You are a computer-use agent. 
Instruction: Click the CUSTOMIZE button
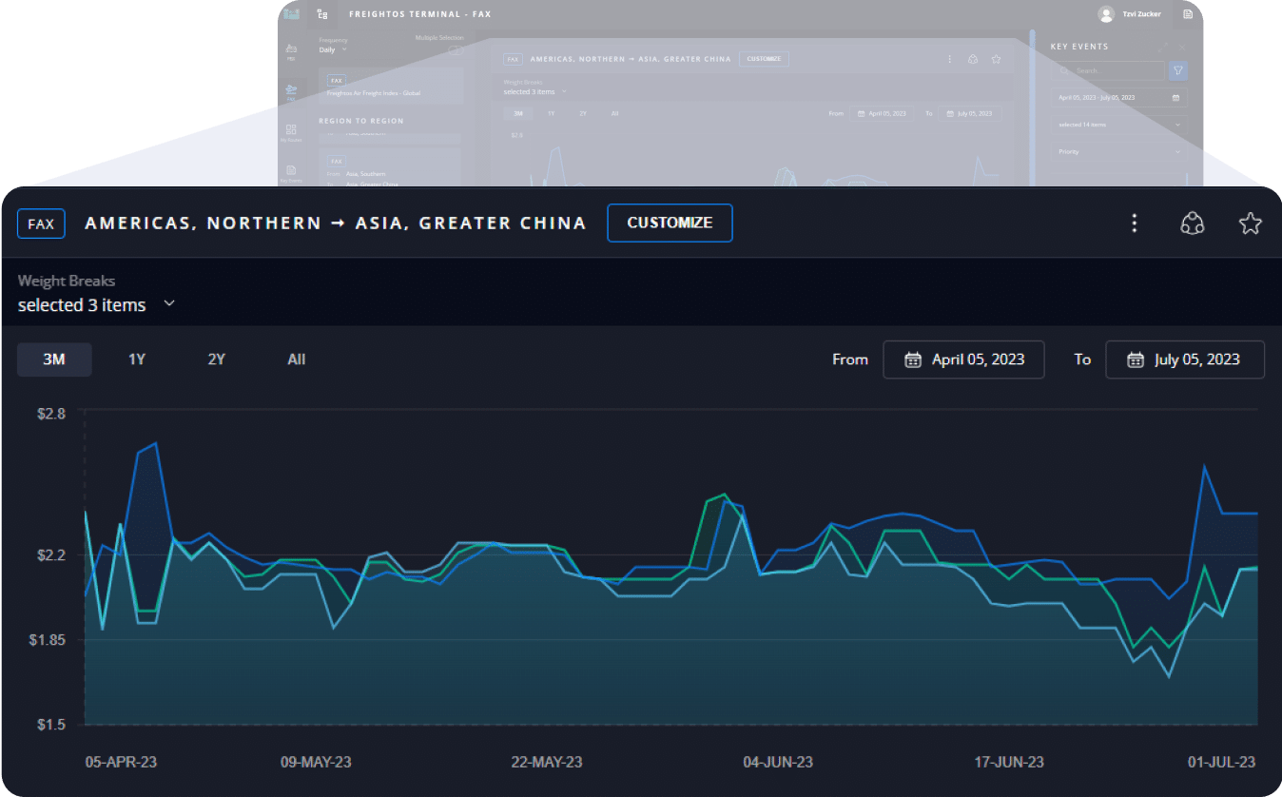[670, 223]
